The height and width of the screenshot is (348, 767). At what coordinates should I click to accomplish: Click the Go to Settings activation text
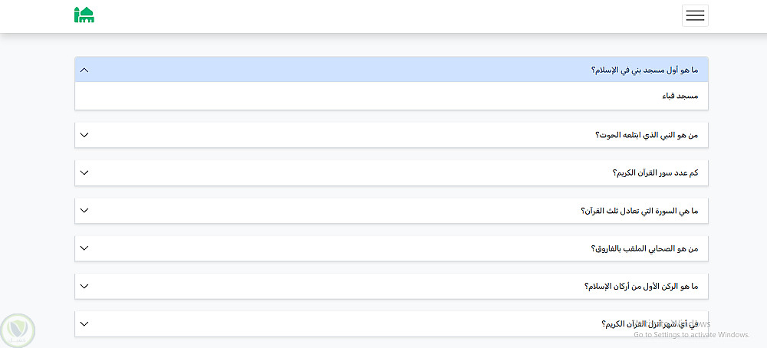[x=691, y=335]
